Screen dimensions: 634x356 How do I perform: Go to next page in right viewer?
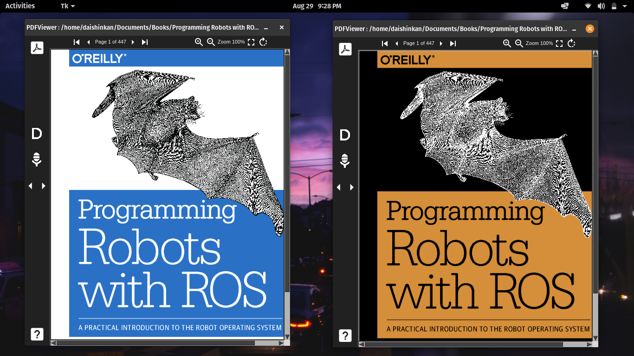pyautogui.click(x=441, y=44)
